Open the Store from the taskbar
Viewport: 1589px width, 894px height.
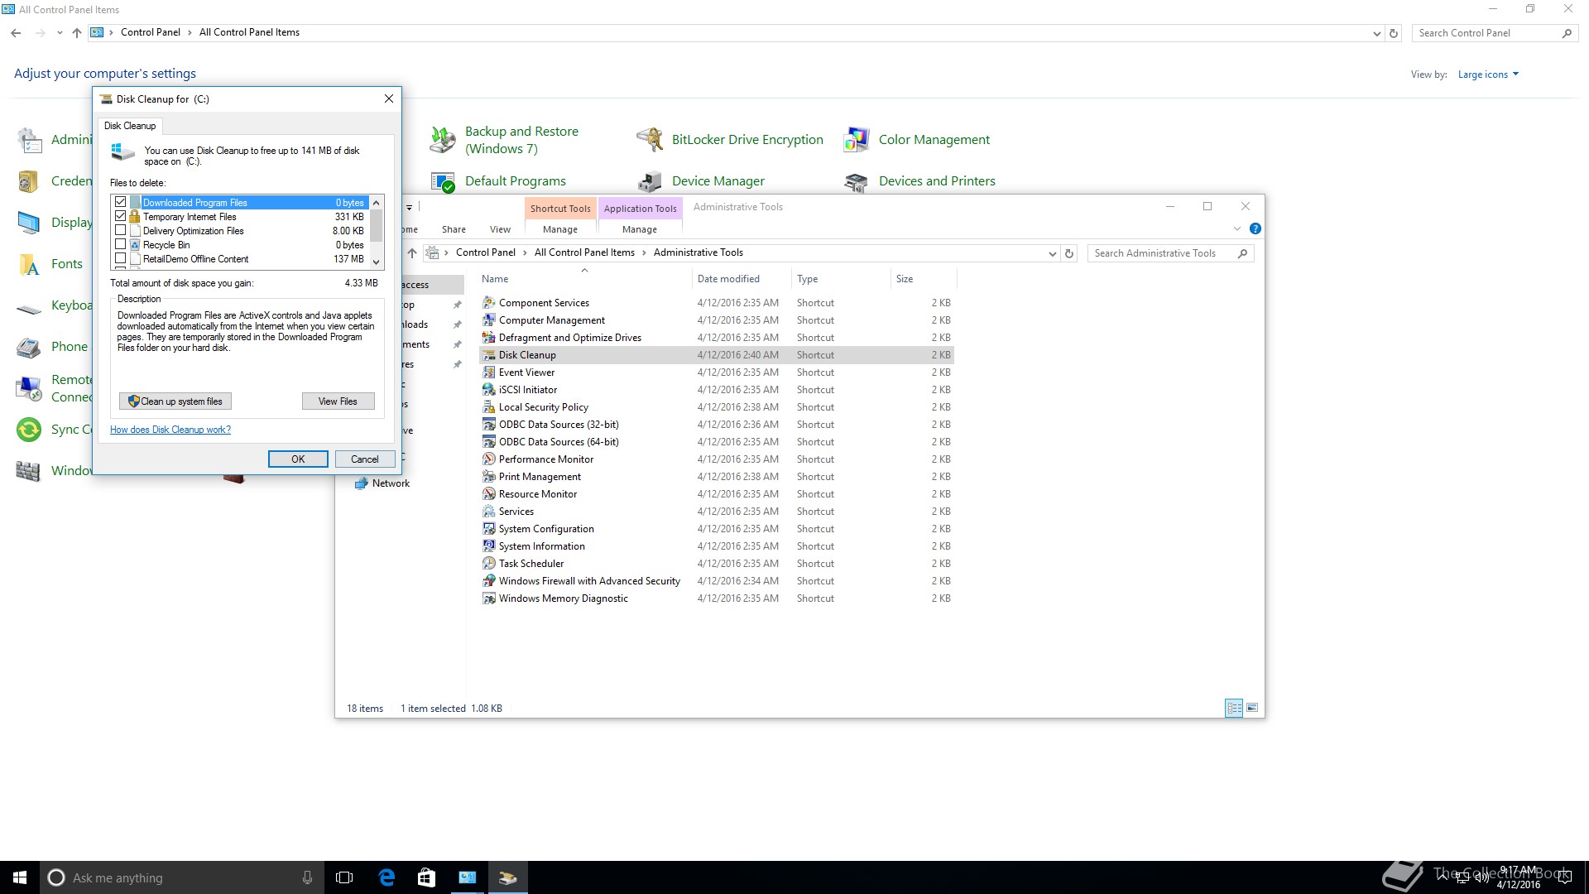[426, 877]
